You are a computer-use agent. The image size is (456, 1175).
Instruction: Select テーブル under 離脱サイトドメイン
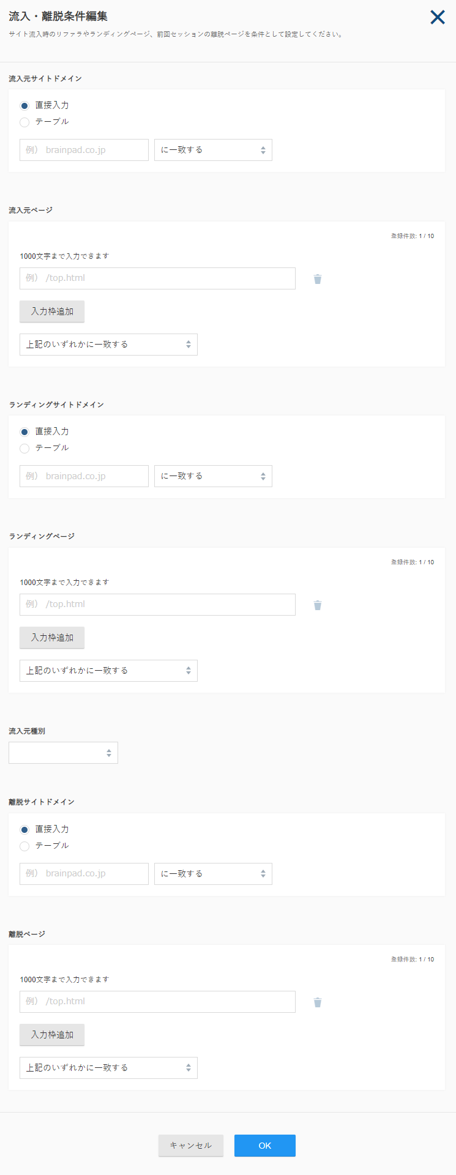24,846
